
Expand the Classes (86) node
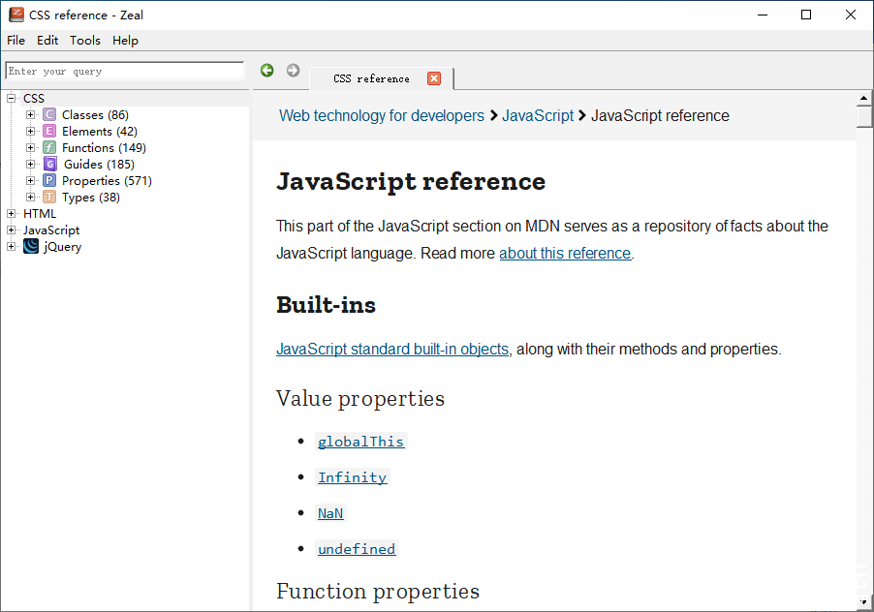pos(30,114)
